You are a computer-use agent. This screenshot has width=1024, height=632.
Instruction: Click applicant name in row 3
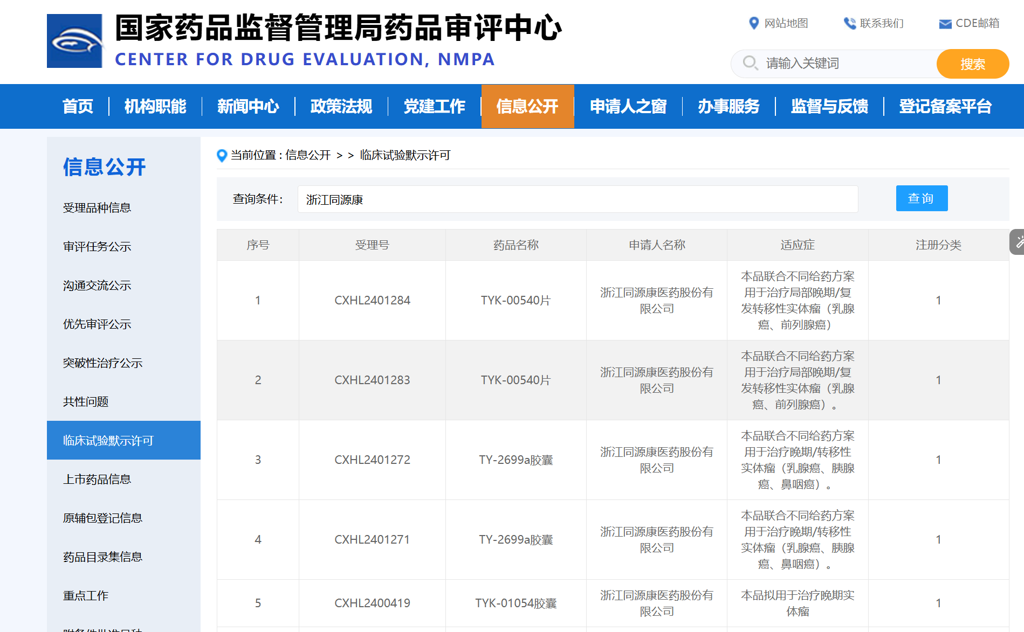657,460
